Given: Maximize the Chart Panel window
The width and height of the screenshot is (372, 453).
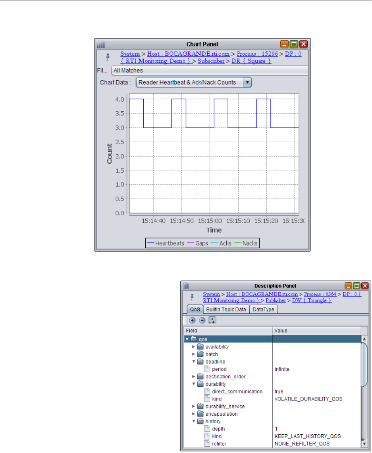Looking at the screenshot, I should (294, 44).
